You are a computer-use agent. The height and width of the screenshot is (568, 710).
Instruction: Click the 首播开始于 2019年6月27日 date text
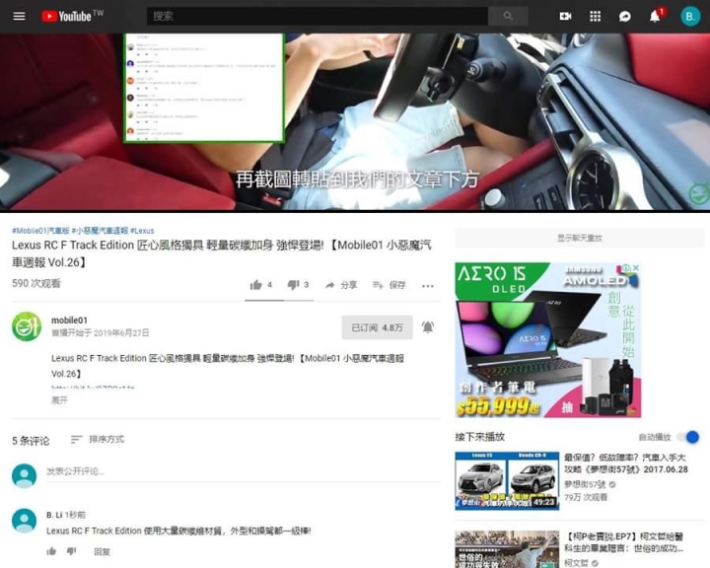point(100,333)
